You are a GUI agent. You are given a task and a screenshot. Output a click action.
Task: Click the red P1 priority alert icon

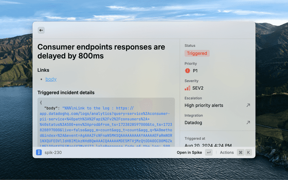188,71
